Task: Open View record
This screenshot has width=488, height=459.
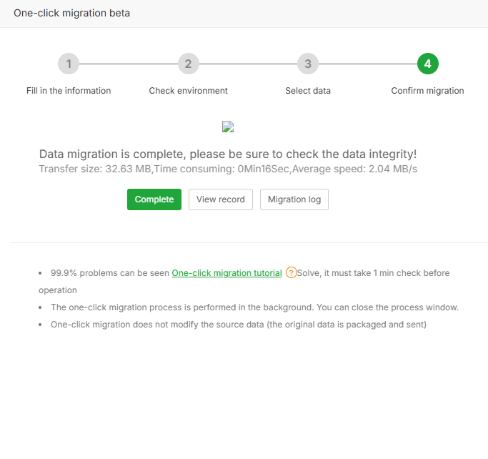Action: pos(221,199)
